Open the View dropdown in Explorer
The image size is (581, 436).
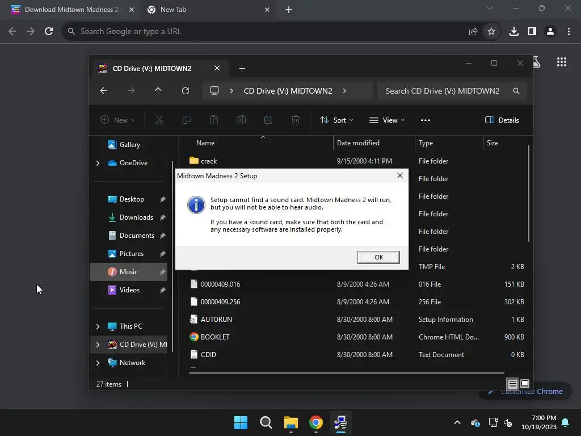[387, 120]
